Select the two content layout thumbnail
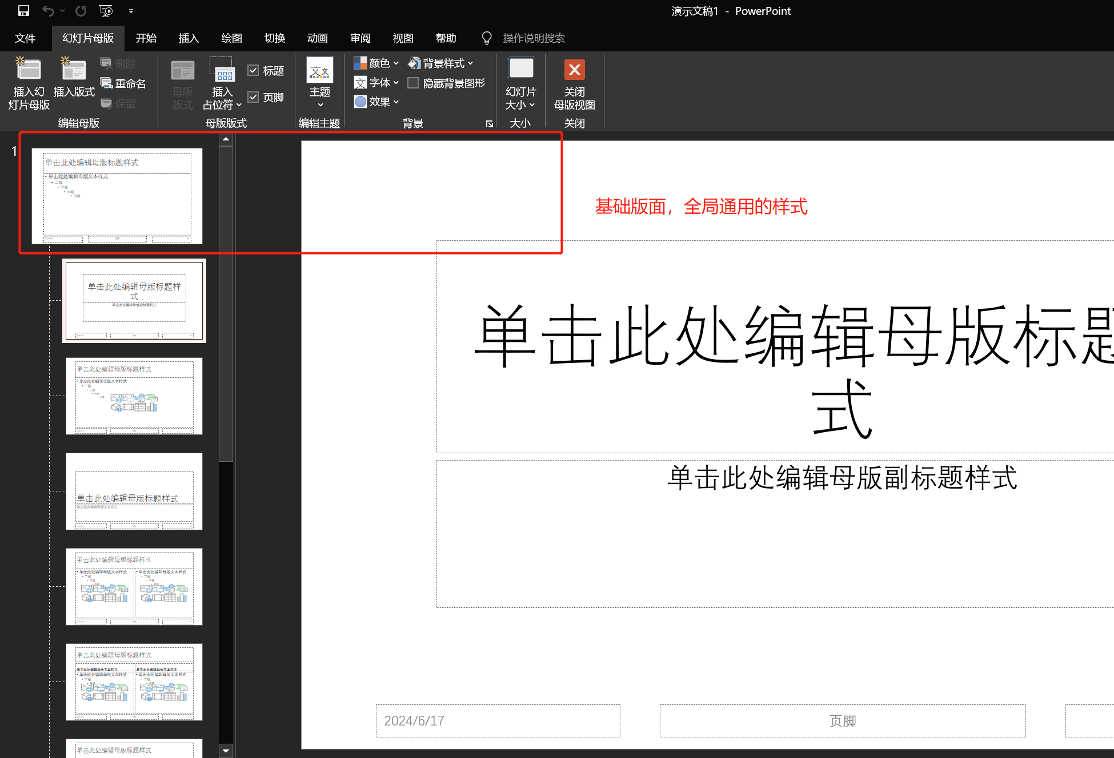The width and height of the screenshot is (1114, 758). pos(134,587)
